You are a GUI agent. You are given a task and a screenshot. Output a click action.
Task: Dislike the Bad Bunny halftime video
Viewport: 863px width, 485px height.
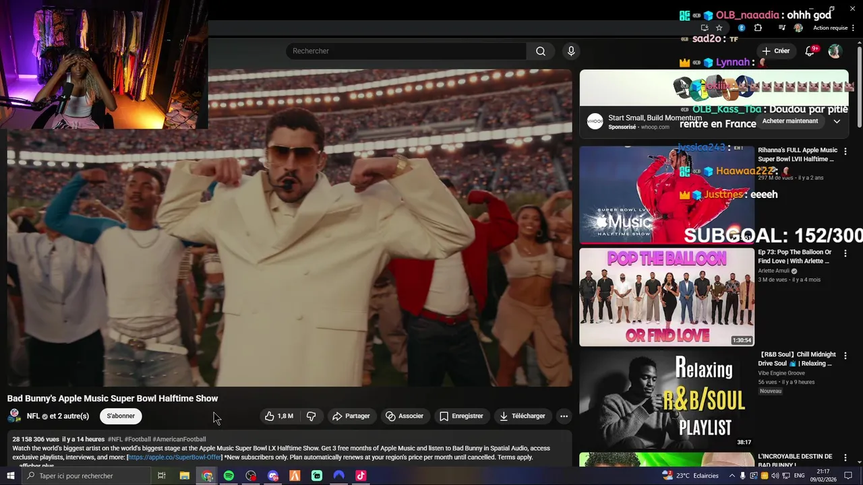pos(311,416)
